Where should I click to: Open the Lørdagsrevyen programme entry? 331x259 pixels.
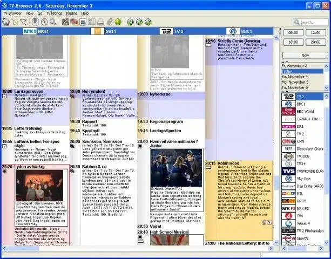click(x=36, y=107)
